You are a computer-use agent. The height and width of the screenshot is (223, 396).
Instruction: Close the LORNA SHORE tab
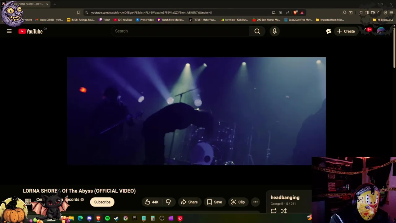pyautogui.click(x=47, y=4)
